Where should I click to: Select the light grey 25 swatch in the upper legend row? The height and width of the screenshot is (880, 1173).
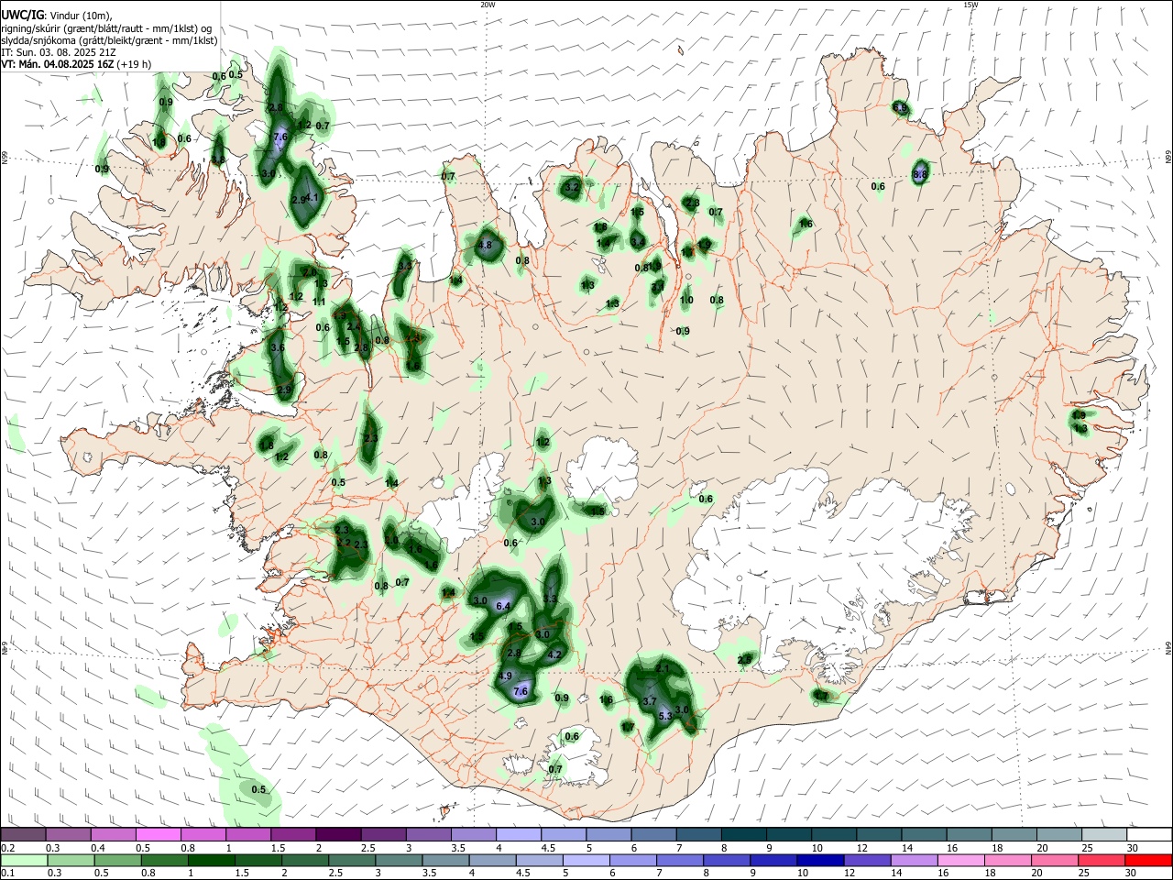point(1104,834)
